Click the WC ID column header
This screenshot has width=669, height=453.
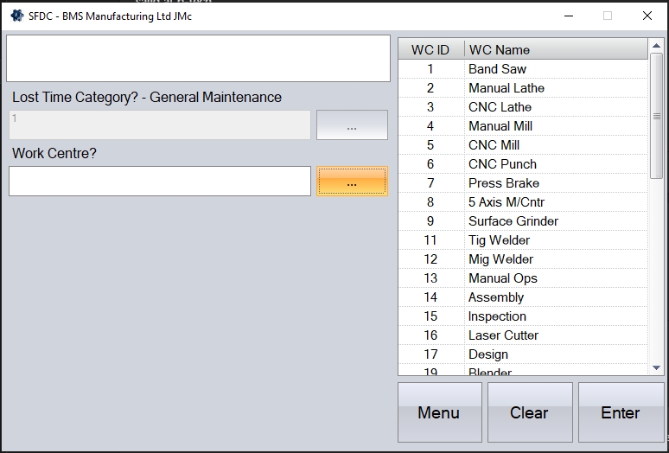tap(430, 49)
